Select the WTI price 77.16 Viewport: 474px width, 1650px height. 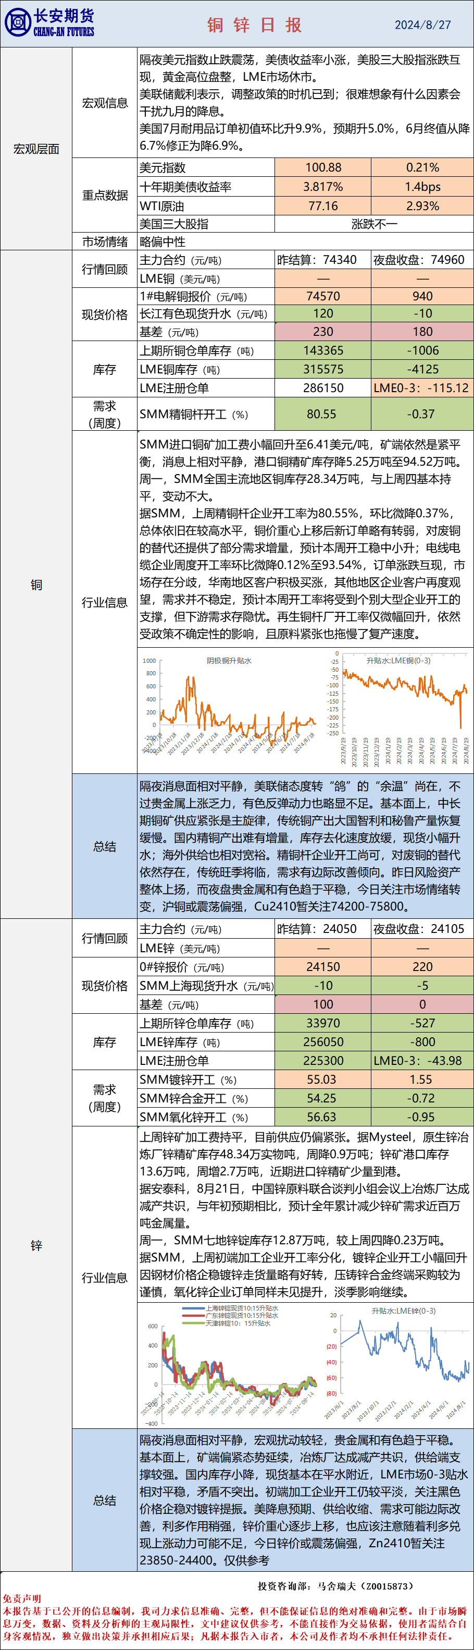pyautogui.click(x=323, y=205)
